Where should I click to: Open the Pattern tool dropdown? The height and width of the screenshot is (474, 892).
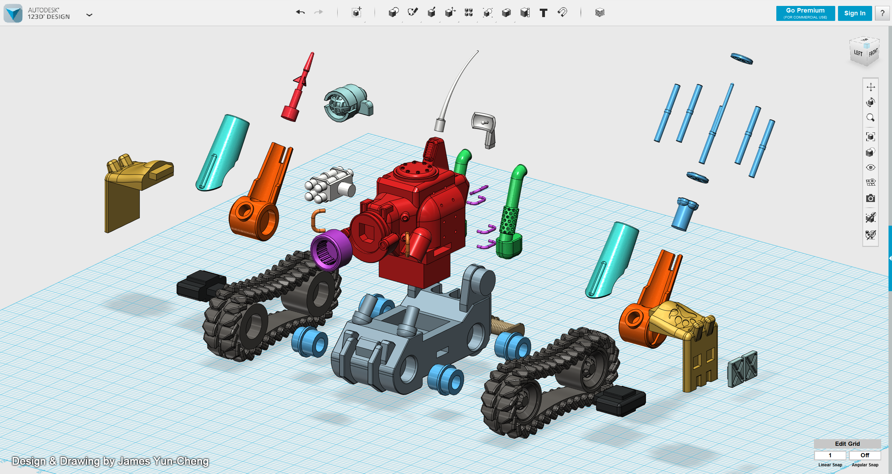coord(469,13)
